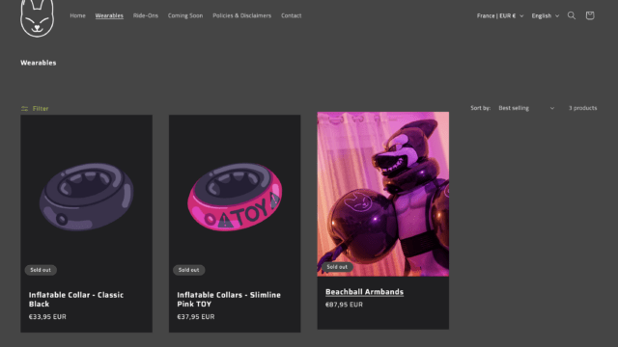Expand the France | EUR € country selector

tap(500, 15)
